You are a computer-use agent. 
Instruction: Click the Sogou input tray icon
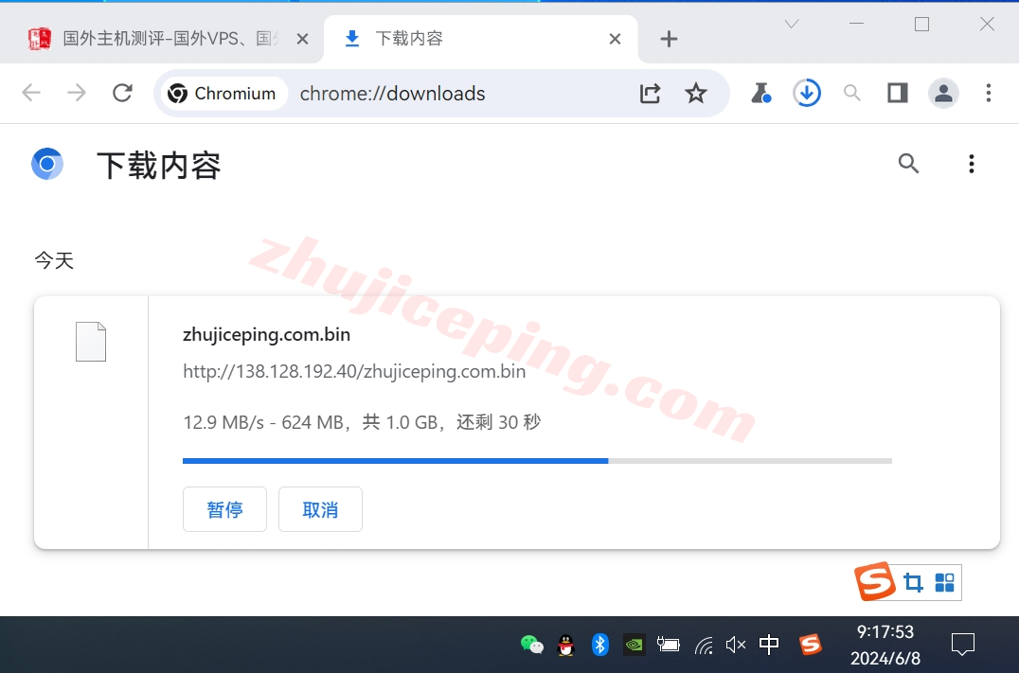tap(810, 645)
